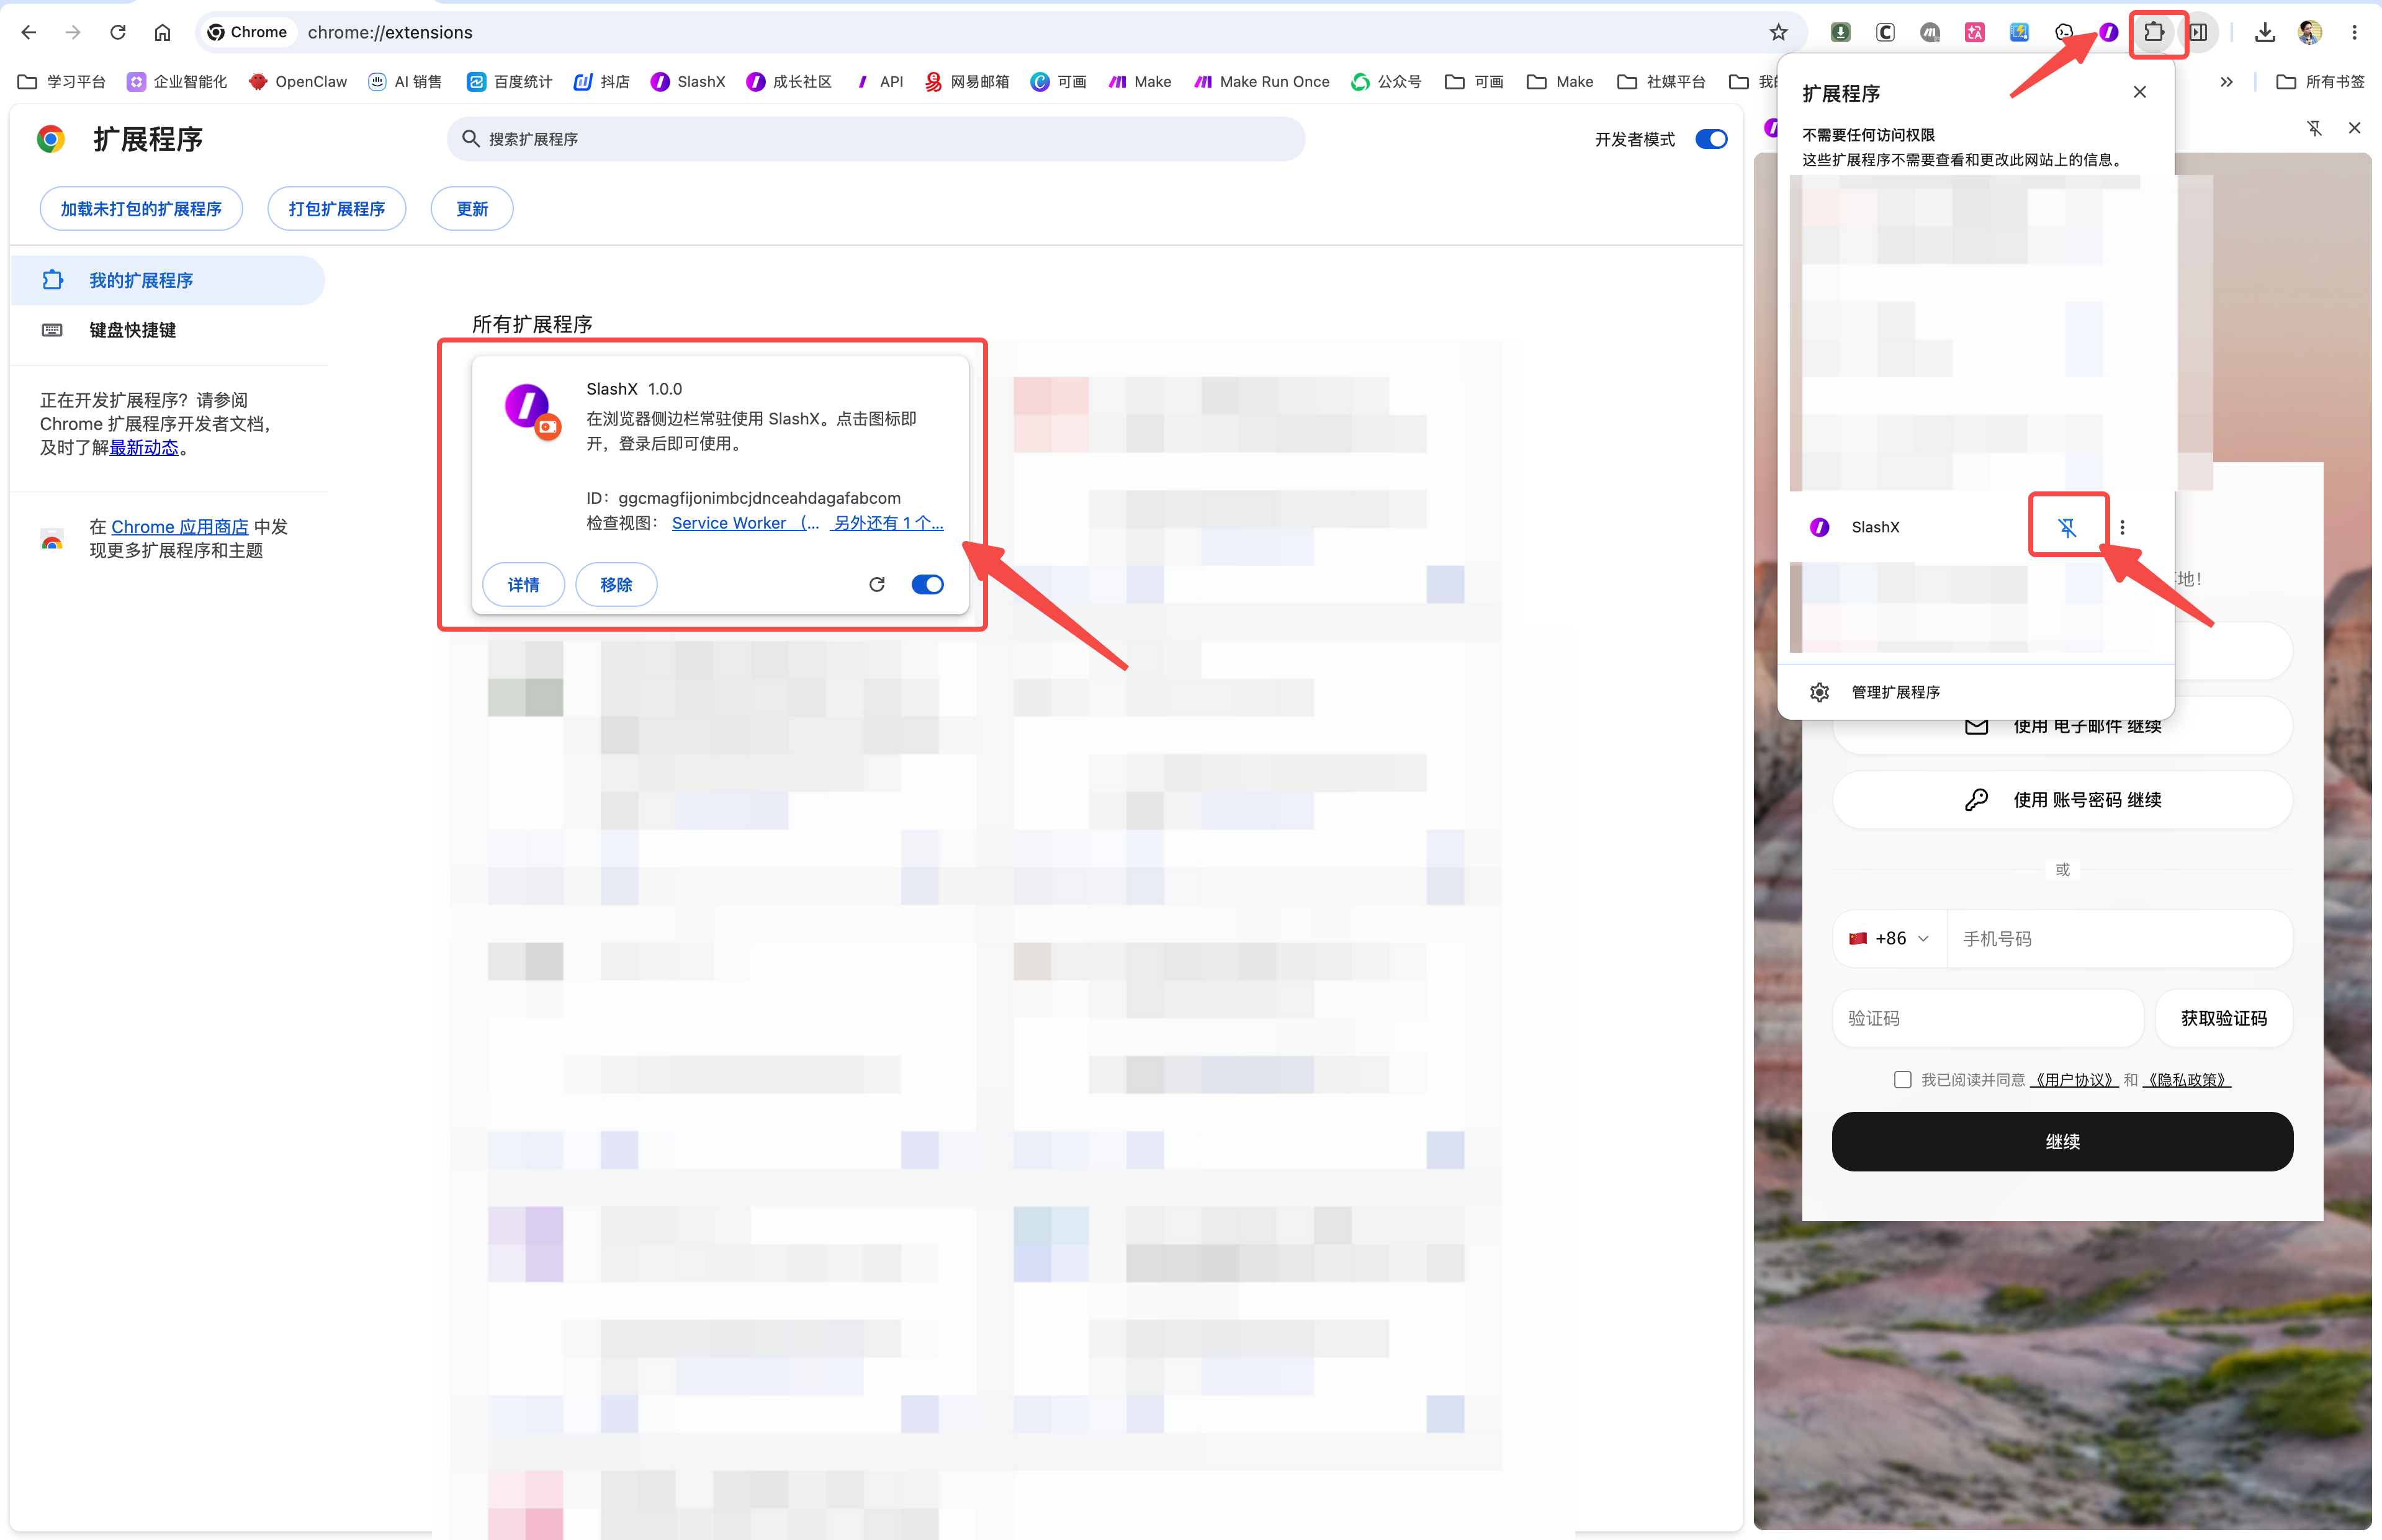
Task: Toggle the SlashX pin in the extensions popup
Action: 2067,527
